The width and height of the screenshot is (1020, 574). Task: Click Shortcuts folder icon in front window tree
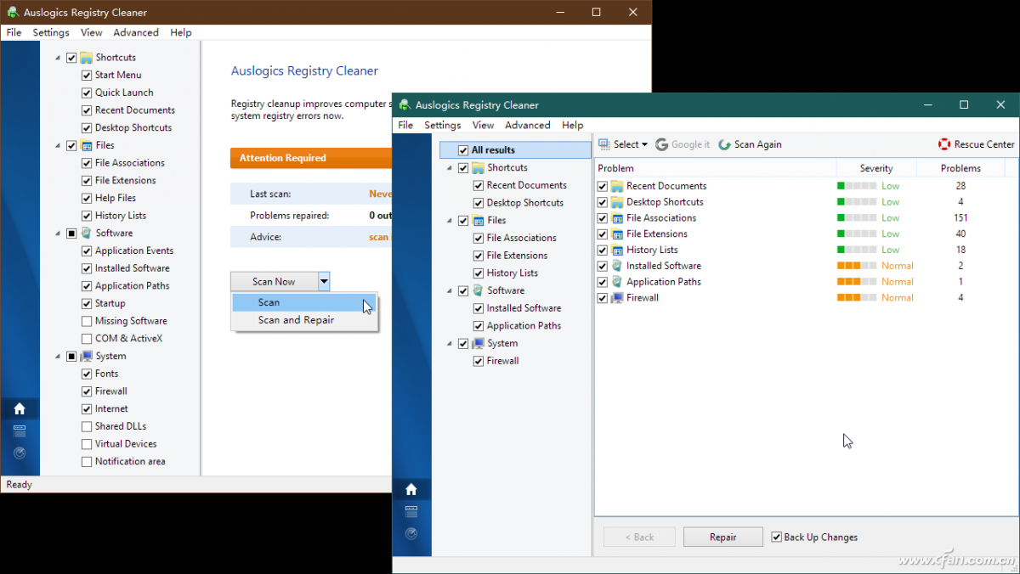click(478, 168)
